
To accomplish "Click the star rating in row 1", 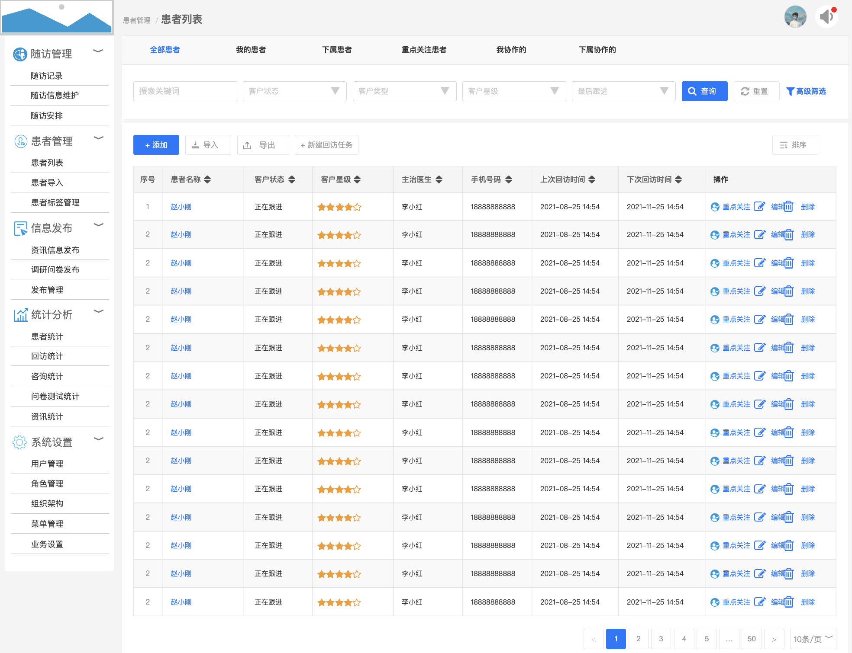I will [x=339, y=207].
